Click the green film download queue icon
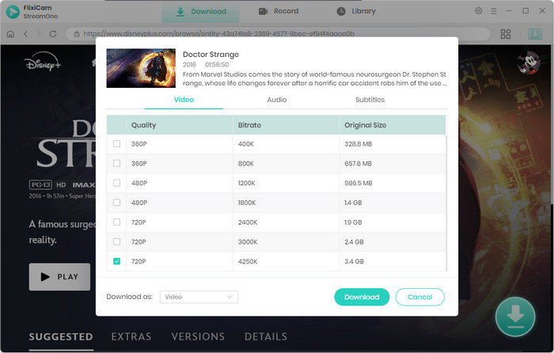This screenshot has height=353, width=554. [x=535, y=34]
